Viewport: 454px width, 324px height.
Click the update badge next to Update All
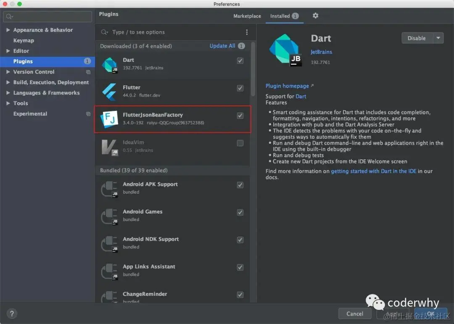[241, 46]
